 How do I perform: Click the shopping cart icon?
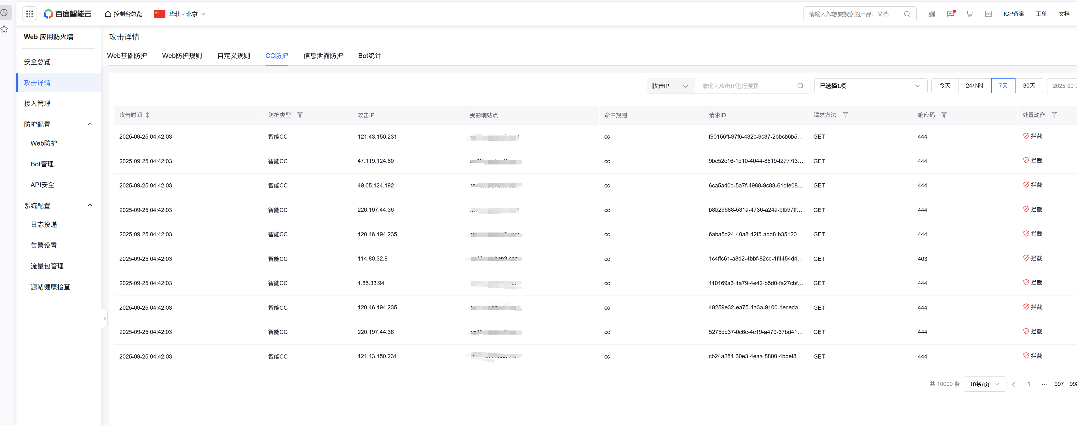(x=969, y=14)
